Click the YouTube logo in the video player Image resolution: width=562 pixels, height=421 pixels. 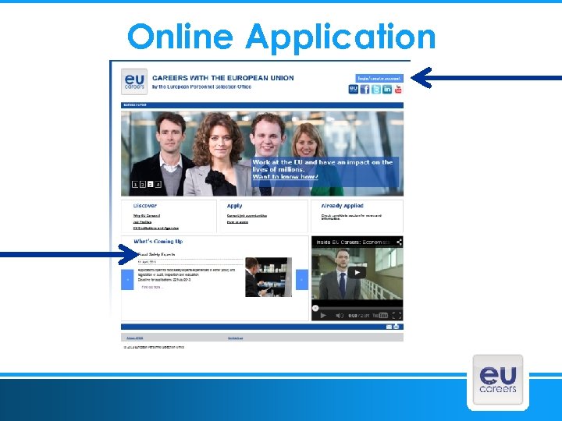pyautogui.click(x=380, y=316)
